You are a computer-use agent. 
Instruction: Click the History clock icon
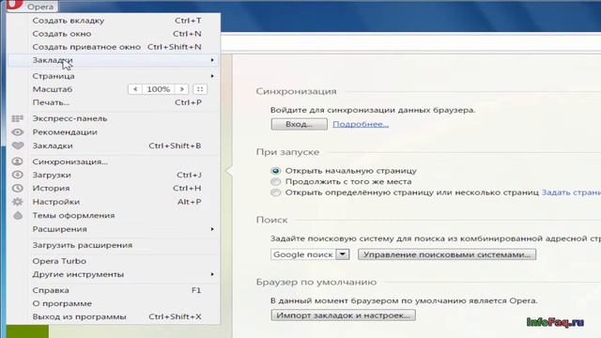click(x=17, y=188)
